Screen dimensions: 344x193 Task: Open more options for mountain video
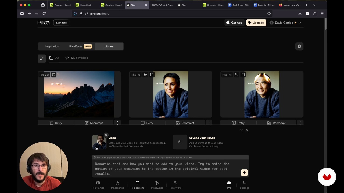coord(117,123)
